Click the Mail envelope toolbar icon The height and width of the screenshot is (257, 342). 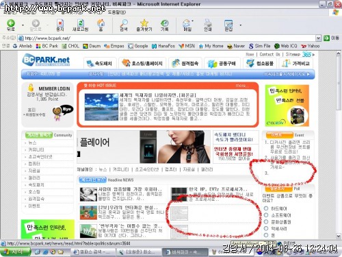pos(187,25)
